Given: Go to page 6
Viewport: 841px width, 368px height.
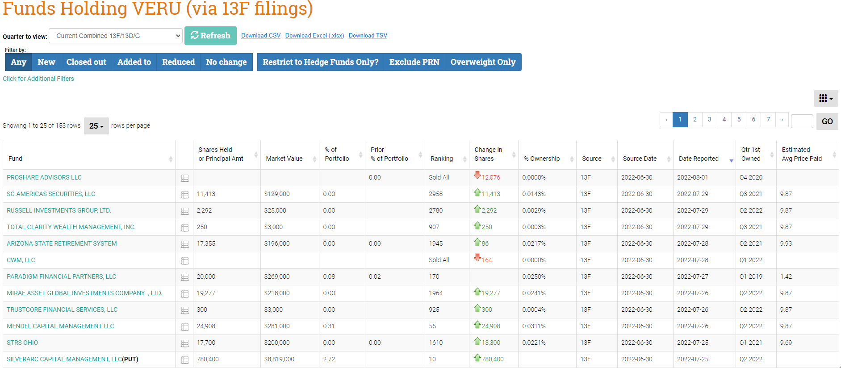Looking at the screenshot, I should point(753,119).
